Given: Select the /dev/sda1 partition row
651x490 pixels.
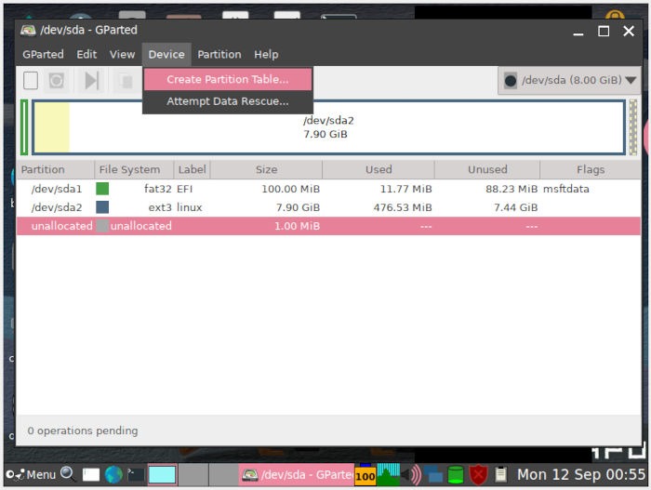Looking at the screenshot, I should (328, 189).
